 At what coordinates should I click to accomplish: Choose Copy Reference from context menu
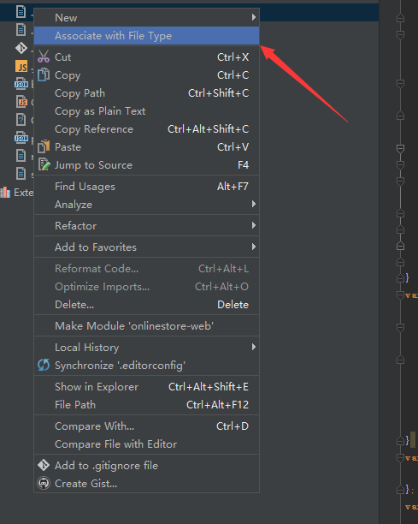coord(146,129)
